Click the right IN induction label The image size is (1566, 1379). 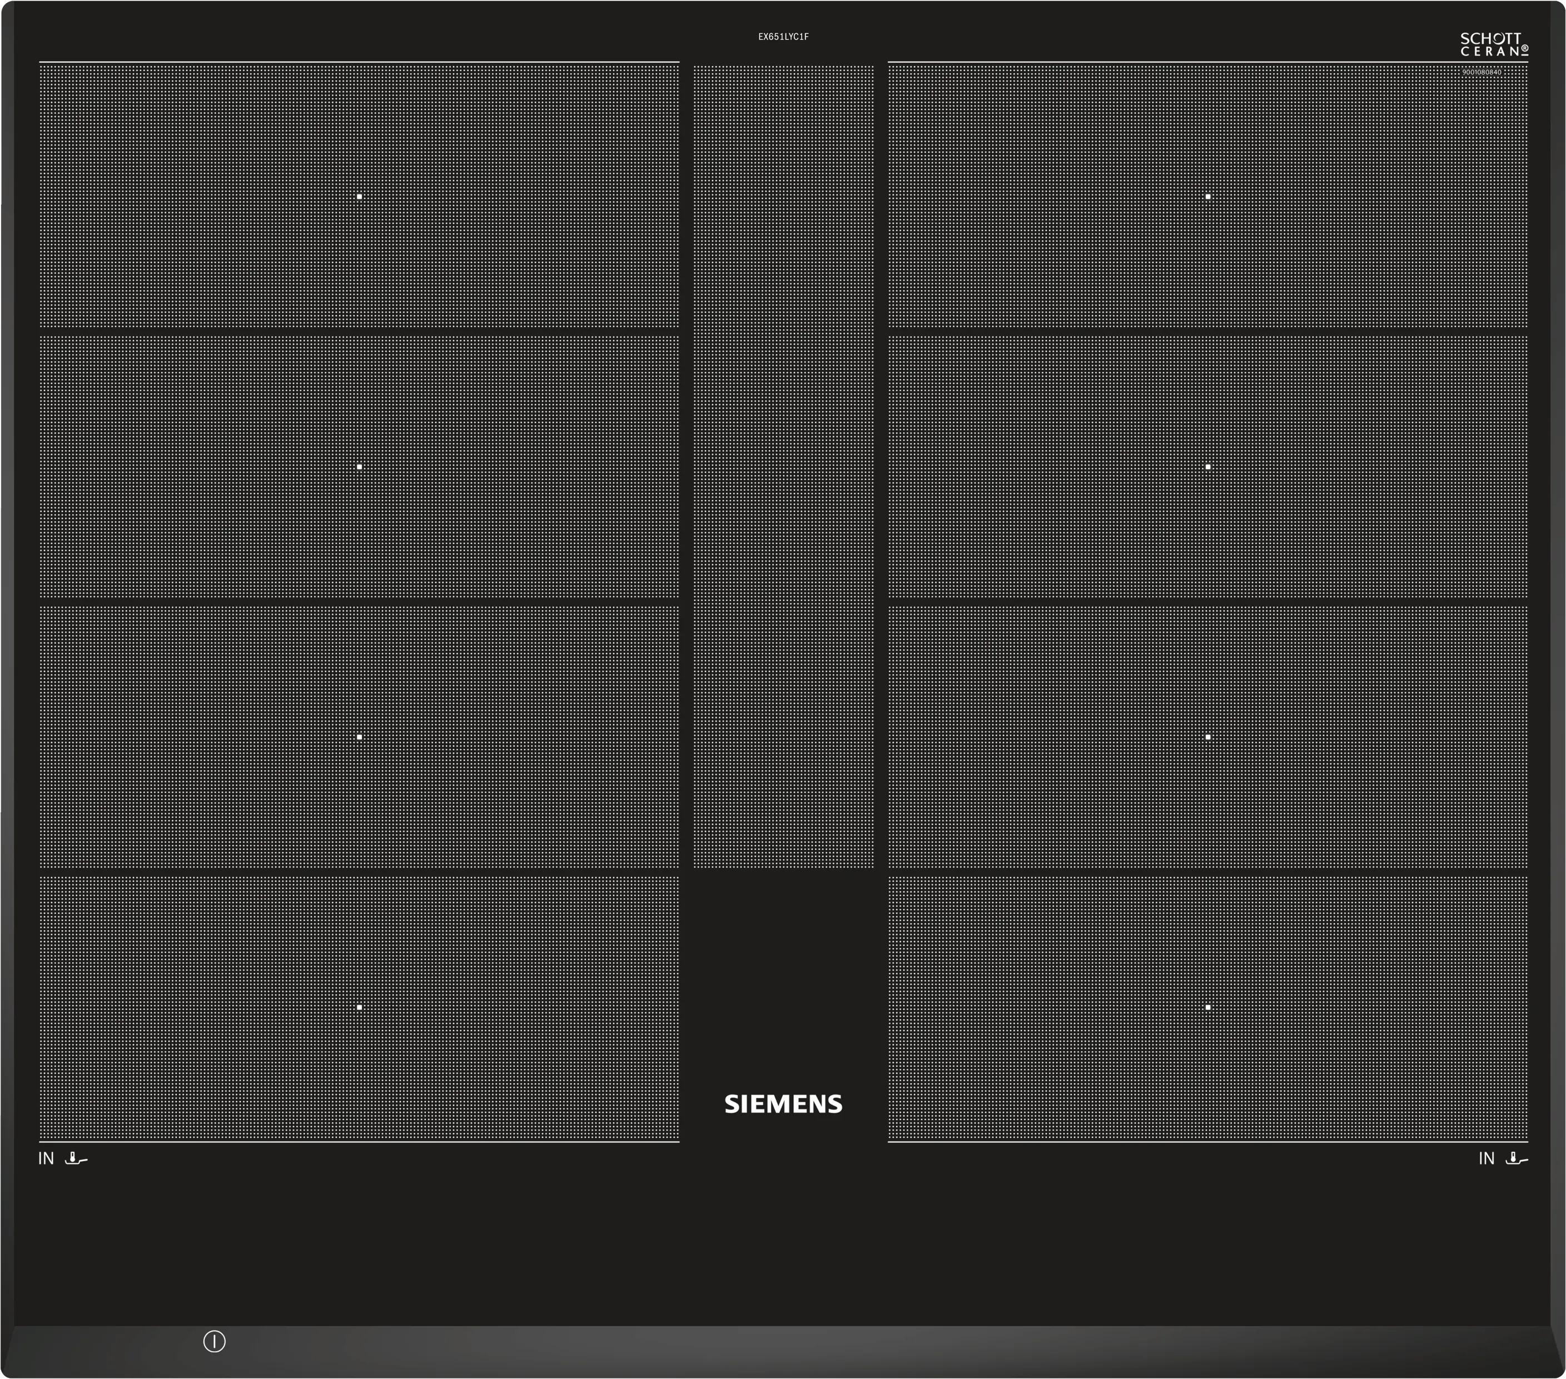pos(1487,1158)
